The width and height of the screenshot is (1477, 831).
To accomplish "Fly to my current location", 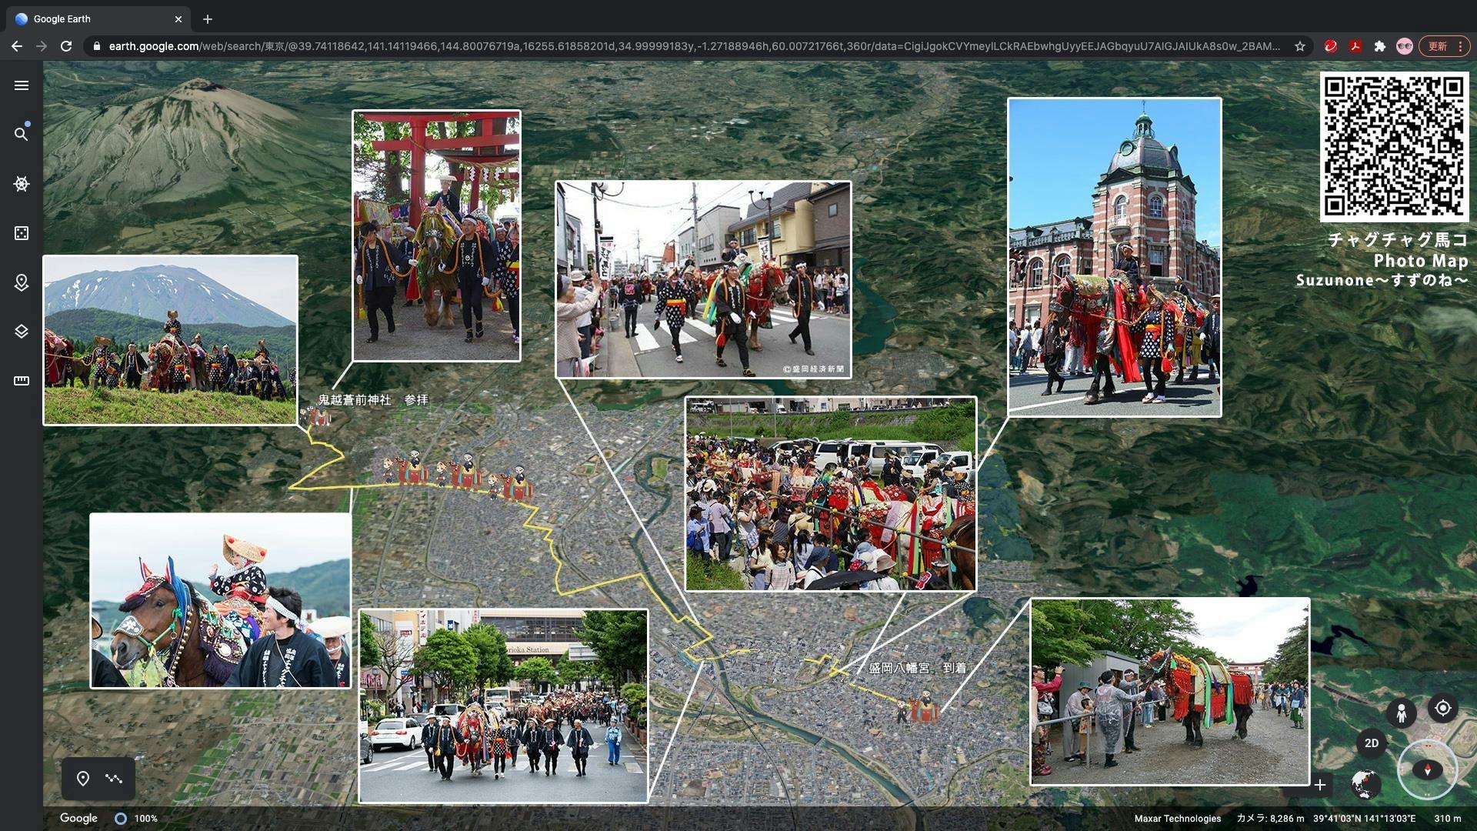I will click(x=1442, y=708).
